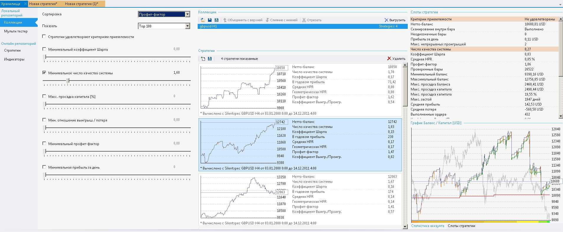Viewport: 563px width, 232px height.
Task: Switch to the Новая стратегия (1)* tab
Action: point(82,4)
